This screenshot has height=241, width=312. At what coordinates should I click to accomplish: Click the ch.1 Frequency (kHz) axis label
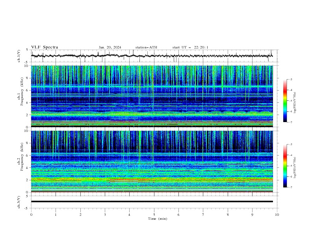click(20, 92)
